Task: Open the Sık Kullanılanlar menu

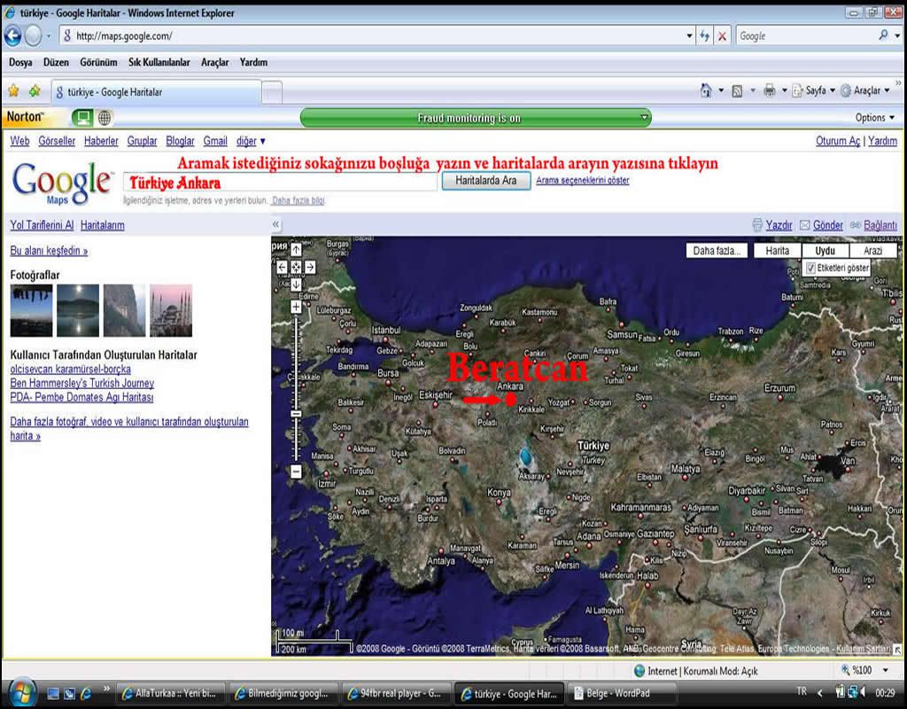Action: coord(159,63)
